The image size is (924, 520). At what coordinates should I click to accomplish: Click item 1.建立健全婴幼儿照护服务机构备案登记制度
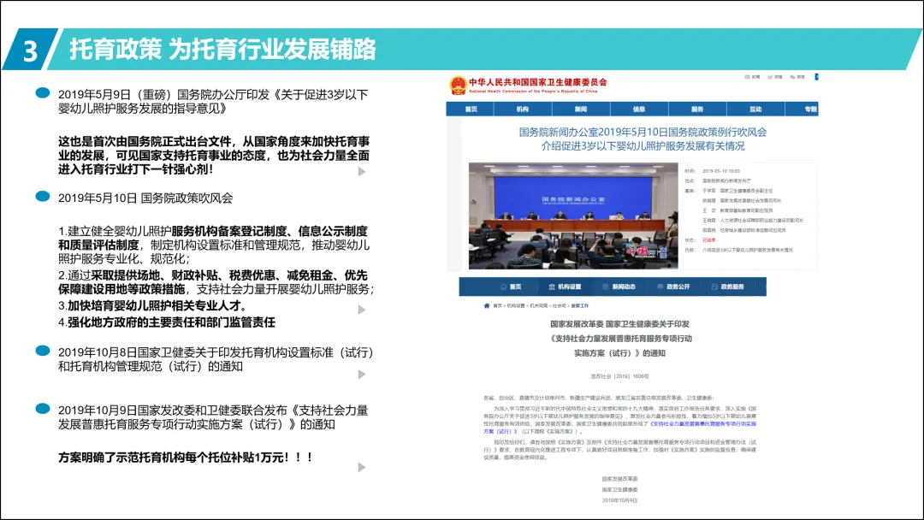click(x=214, y=245)
